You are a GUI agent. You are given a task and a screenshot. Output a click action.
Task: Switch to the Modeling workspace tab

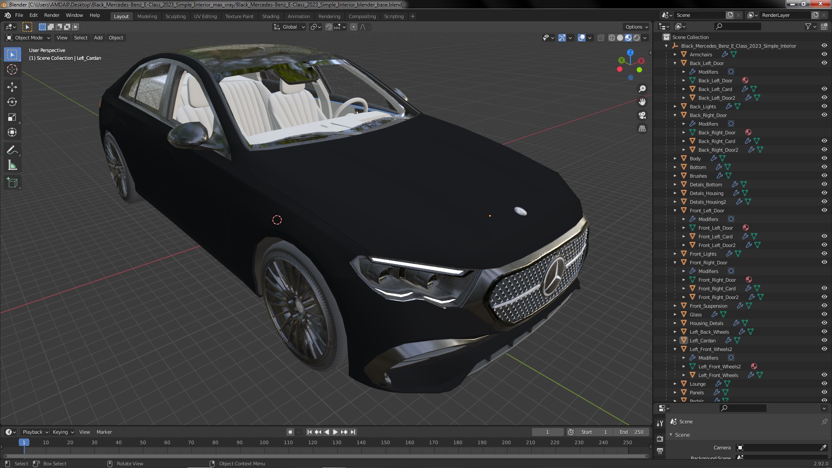[147, 16]
